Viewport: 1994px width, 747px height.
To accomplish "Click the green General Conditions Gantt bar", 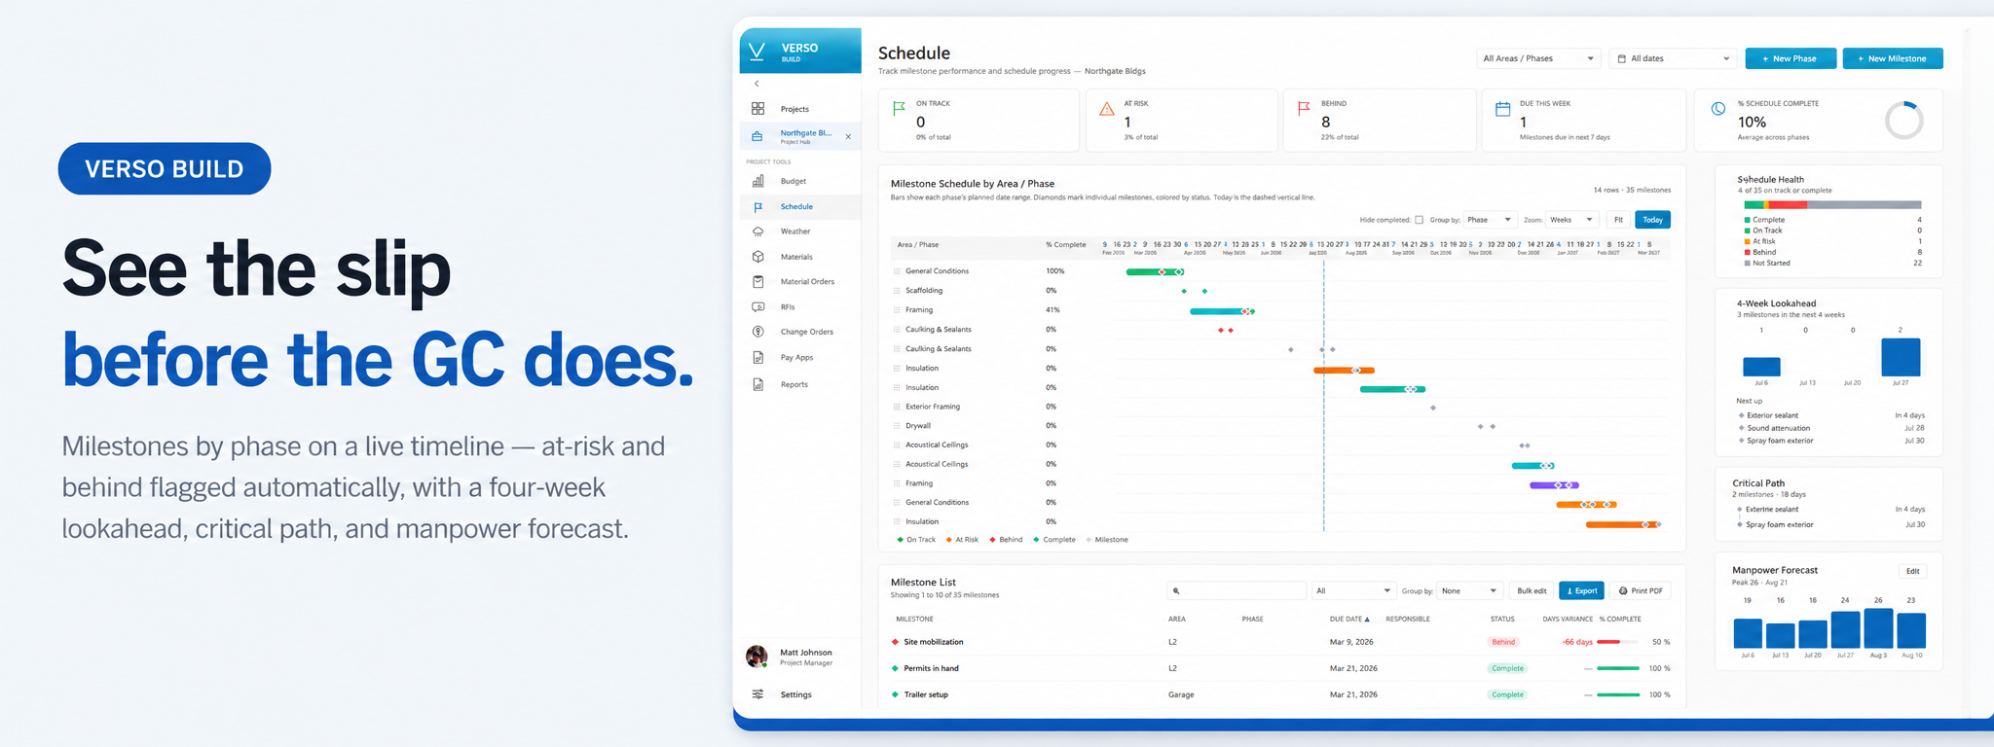I will (1155, 271).
